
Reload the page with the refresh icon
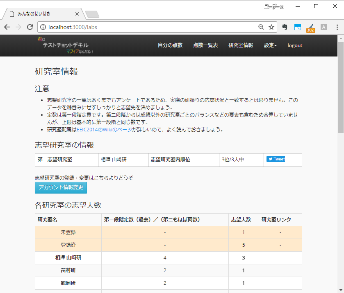(30, 27)
